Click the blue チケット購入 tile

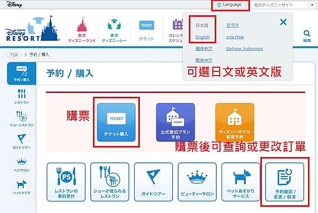pos(116,122)
